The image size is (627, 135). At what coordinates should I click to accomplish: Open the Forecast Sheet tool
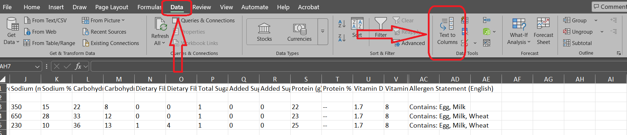click(x=543, y=31)
